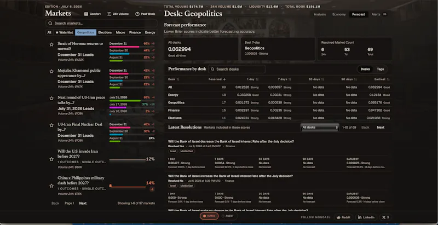Select the Agent mode toggle

pos(228,216)
